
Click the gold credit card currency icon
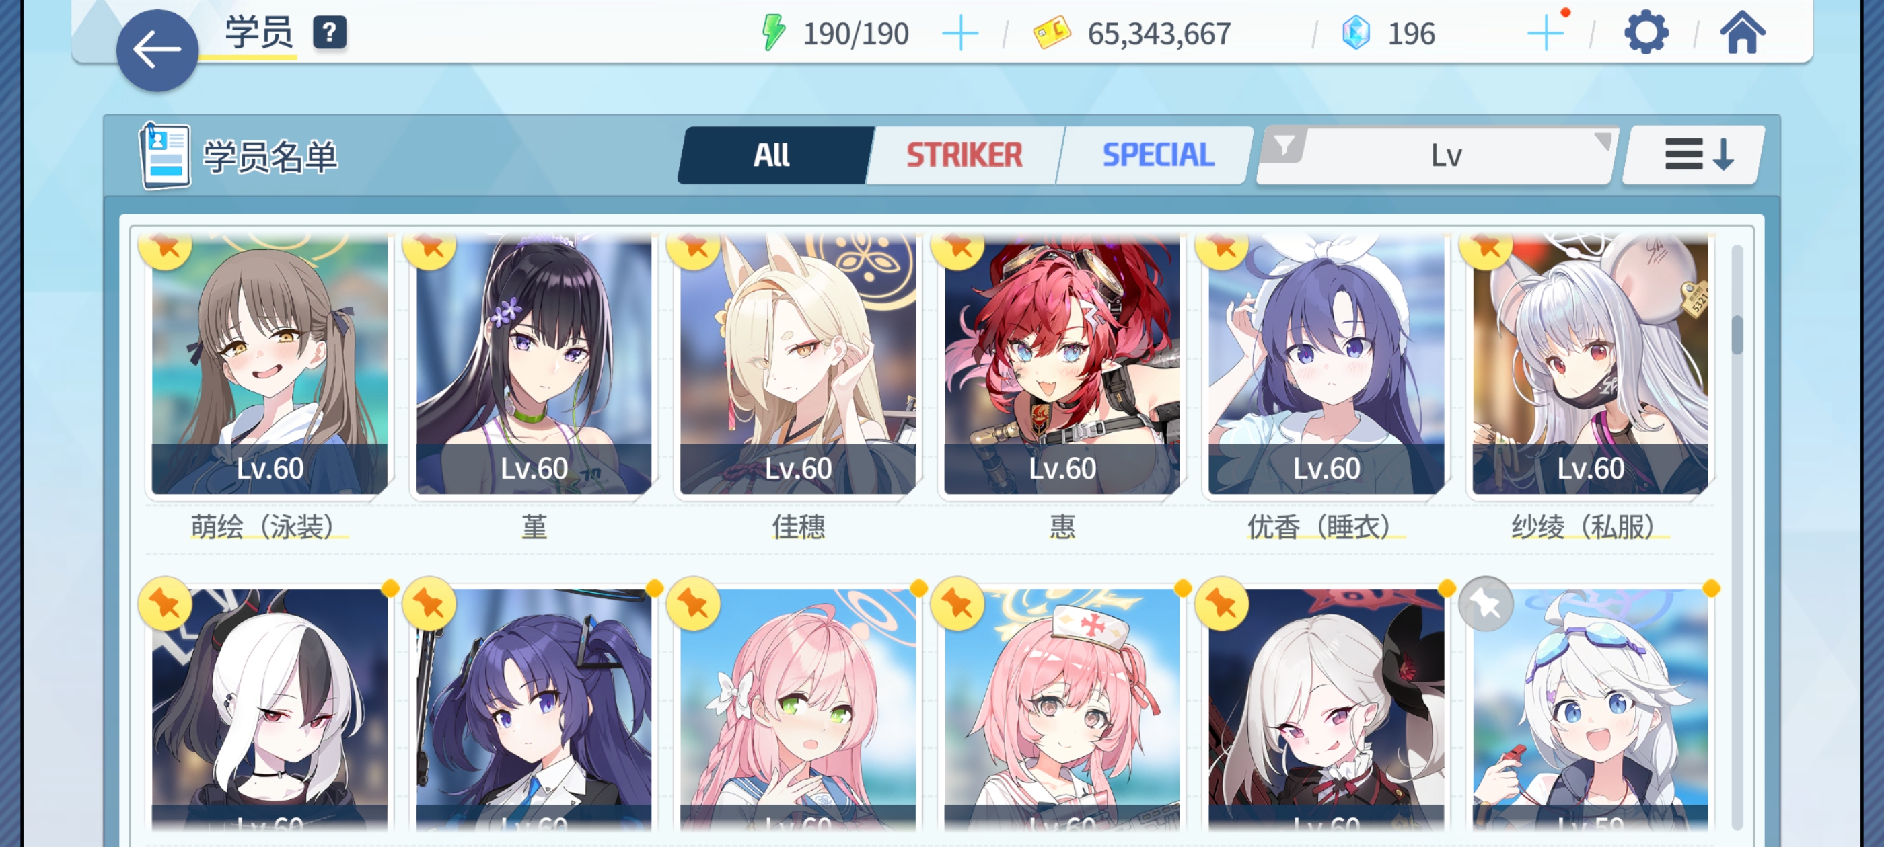coord(1052,33)
